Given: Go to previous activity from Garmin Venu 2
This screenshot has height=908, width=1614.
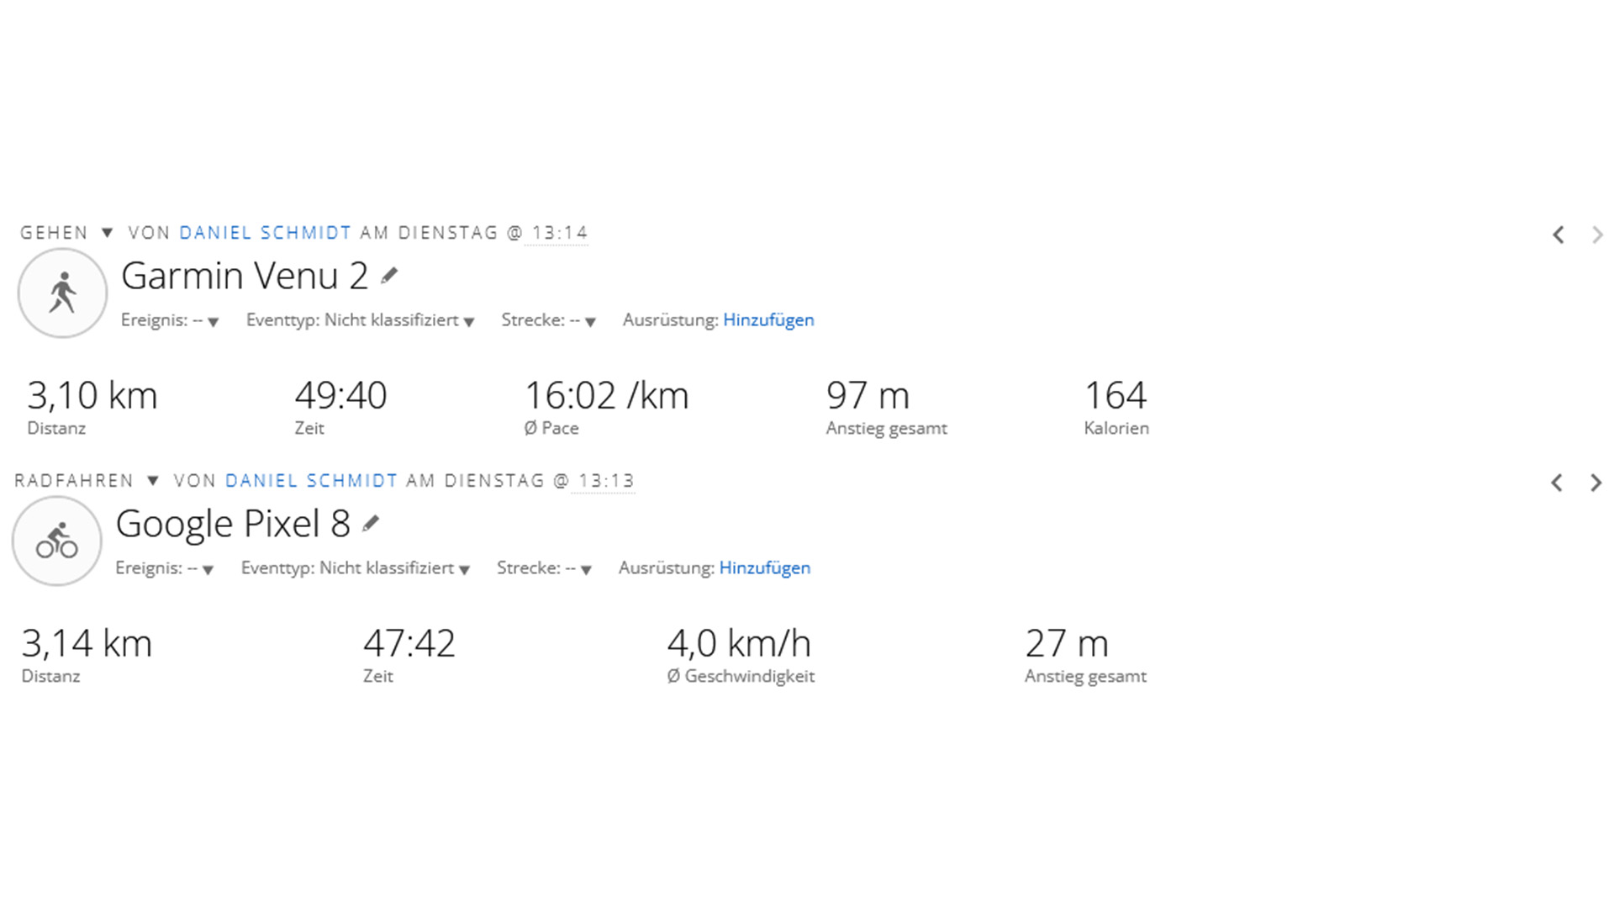Looking at the screenshot, I should pos(1558,235).
